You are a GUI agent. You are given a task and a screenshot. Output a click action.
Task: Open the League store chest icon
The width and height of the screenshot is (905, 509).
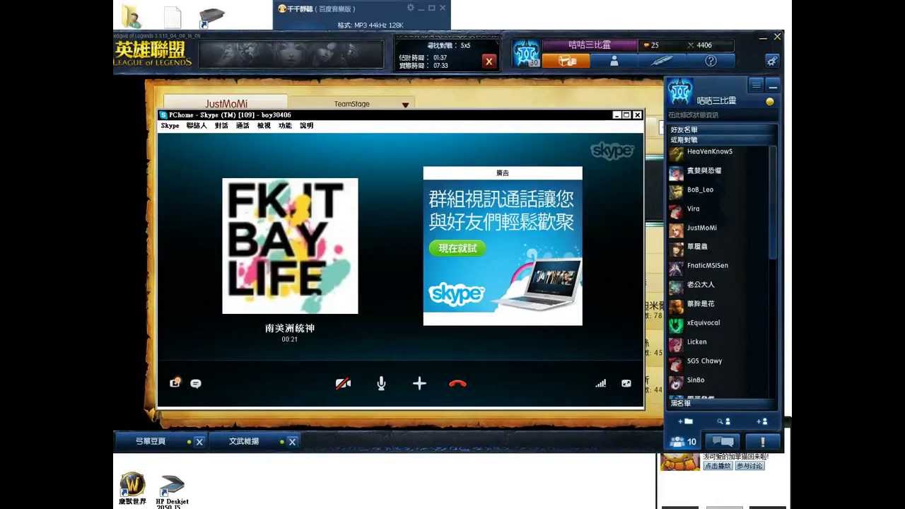[566, 61]
